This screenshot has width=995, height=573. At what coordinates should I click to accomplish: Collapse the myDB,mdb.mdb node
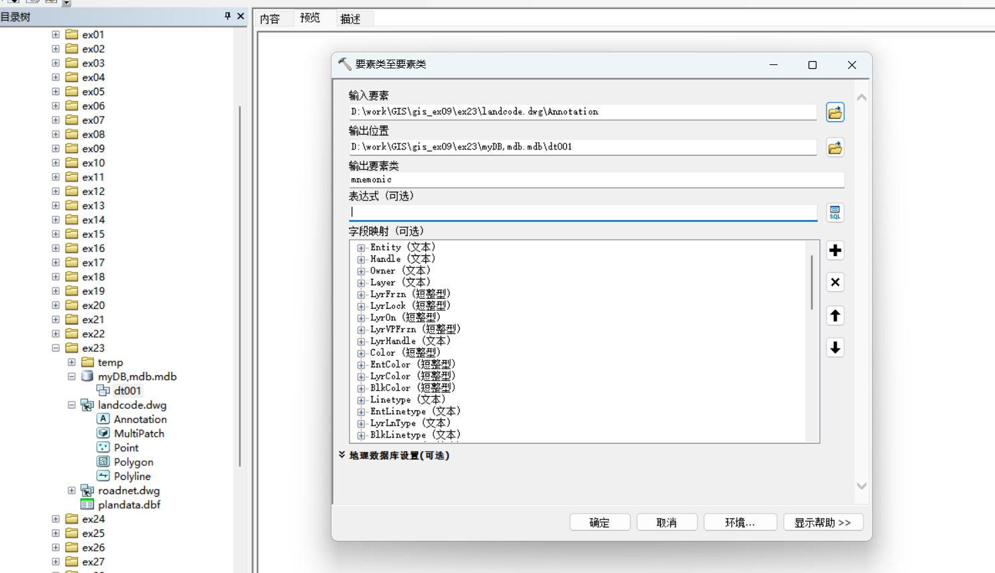coord(72,377)
